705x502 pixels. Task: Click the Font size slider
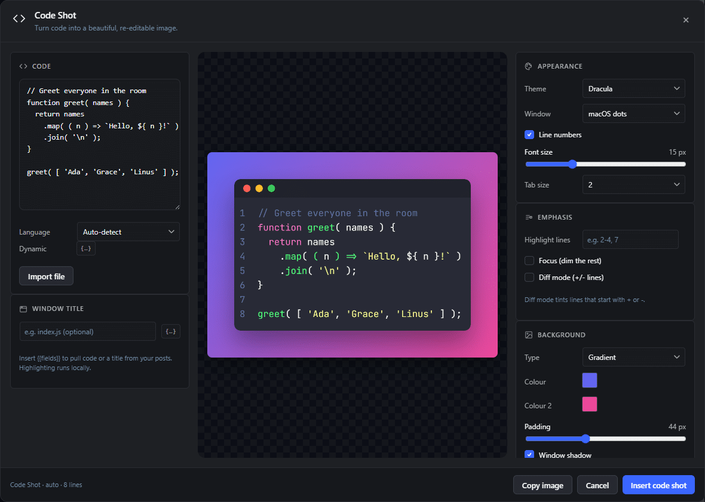click(x=605, y=164)
